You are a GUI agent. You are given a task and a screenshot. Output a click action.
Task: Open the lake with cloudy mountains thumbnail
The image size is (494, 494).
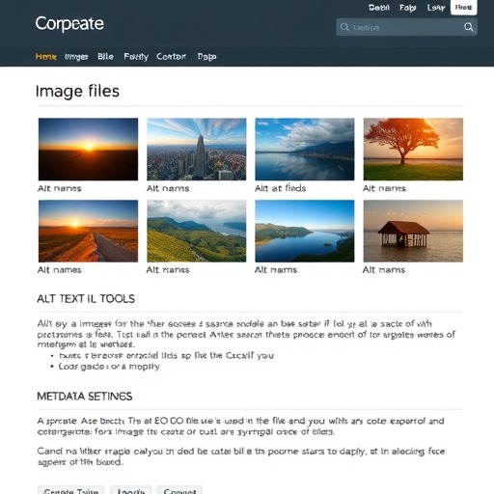click(x=305, y=149)
